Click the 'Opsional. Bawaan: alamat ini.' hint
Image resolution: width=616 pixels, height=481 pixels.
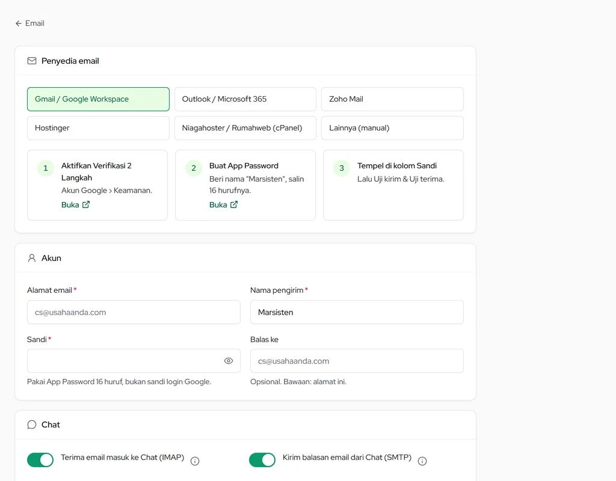(298, 382)
